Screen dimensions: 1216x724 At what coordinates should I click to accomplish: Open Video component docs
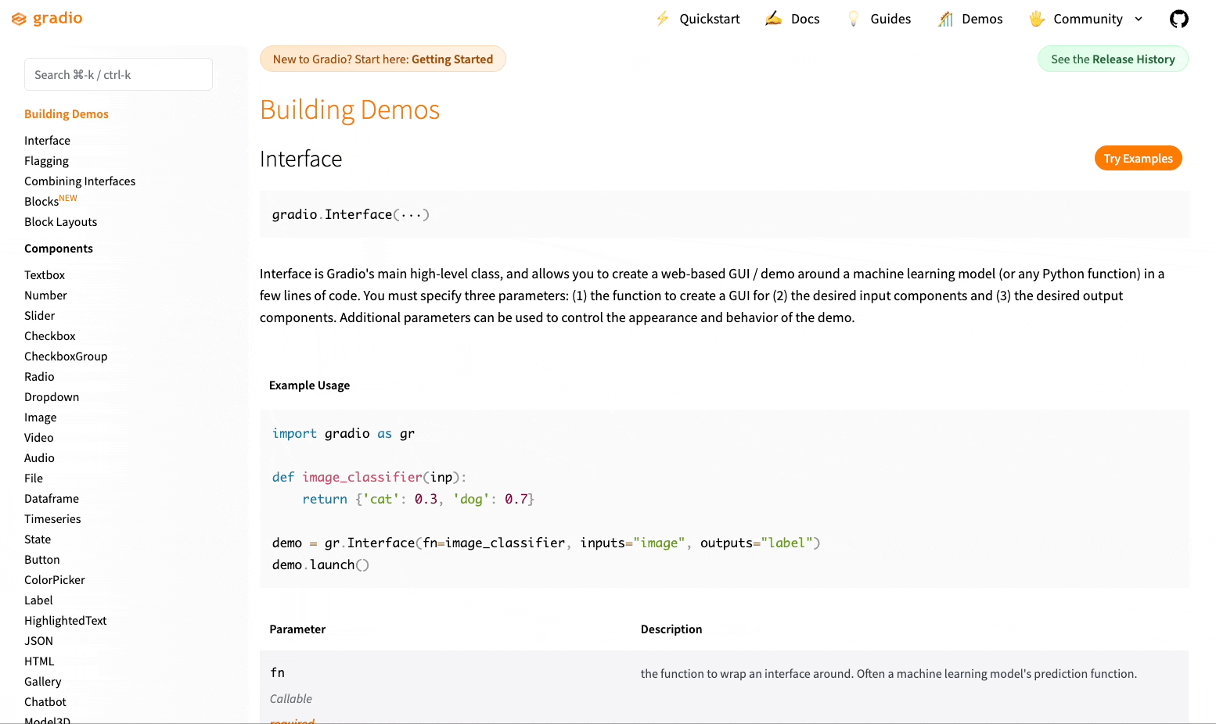(x=38, y=438)
